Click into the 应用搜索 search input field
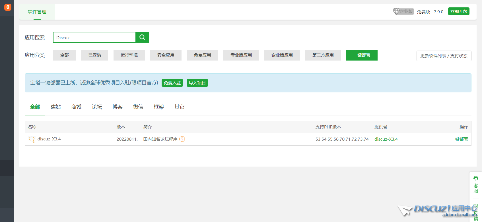The image size is (482, 222). 94,38
